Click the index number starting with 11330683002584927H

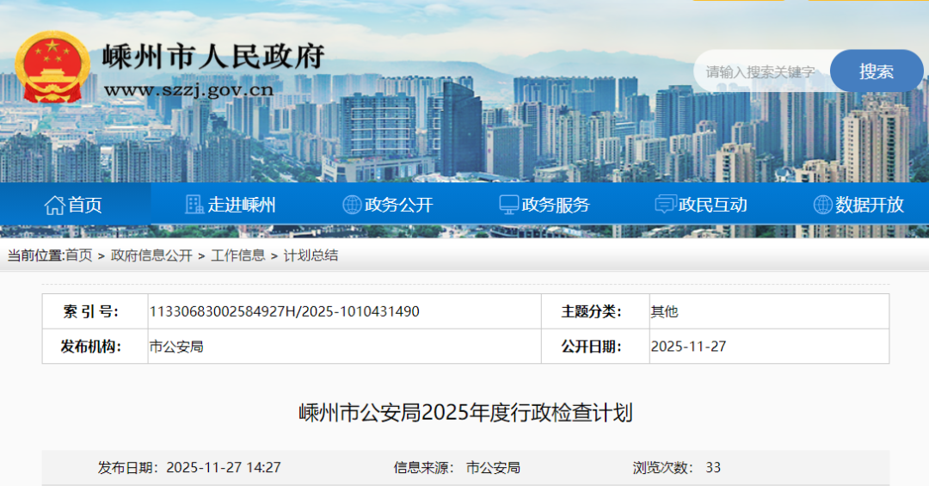(x=284, y=311)
